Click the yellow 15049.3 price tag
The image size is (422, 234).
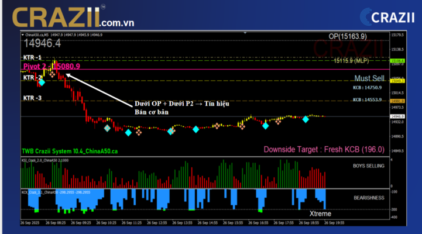(397, 81)
